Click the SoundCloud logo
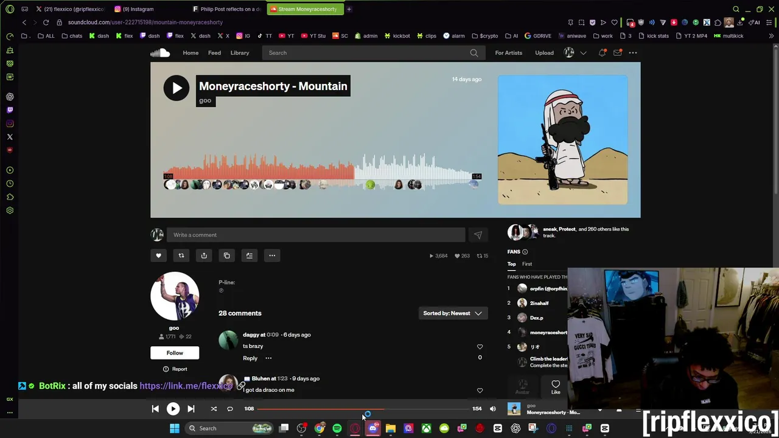Image resolution: width=779 pixels, height=438 pixels. pyautogui.click(x=160, y=53)
